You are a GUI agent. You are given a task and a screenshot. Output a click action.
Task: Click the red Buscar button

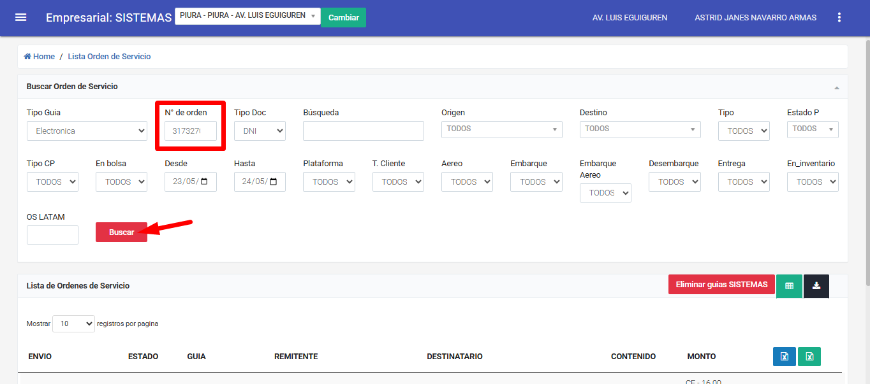(121, 232)
